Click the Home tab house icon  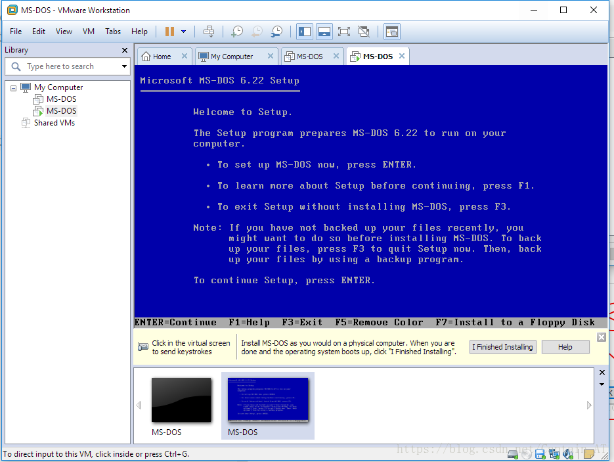(x=146, y=57)
